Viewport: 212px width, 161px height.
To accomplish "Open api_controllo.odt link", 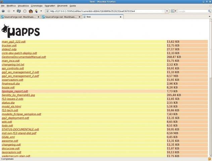I will point(13,68).
